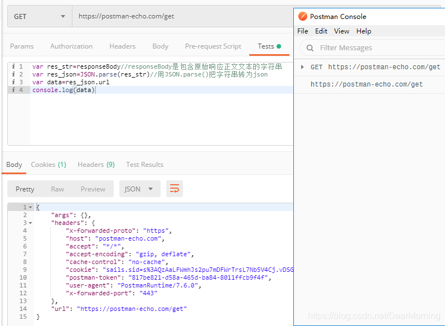The image size is (445, 326).
Task: Click the user-agent PostmanRuntime value
Action: click(158, 285)
